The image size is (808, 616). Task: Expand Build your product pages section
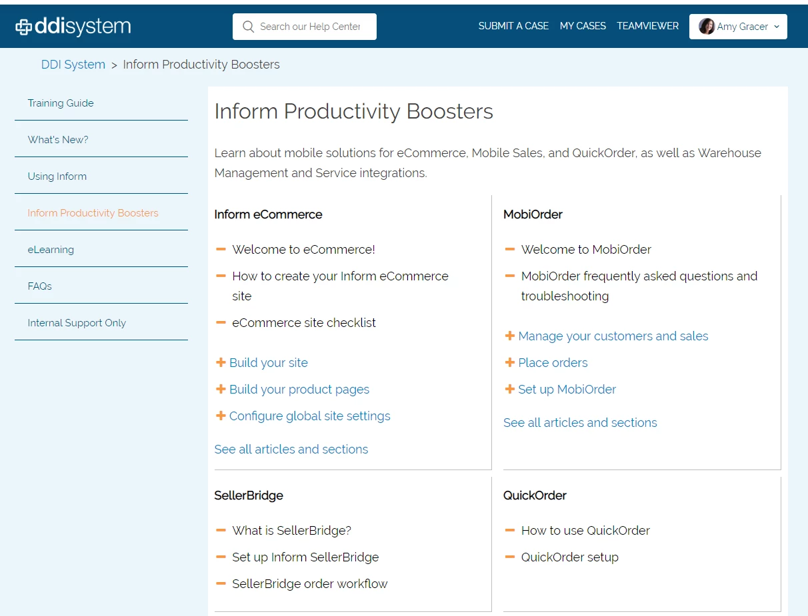point(299,390)
